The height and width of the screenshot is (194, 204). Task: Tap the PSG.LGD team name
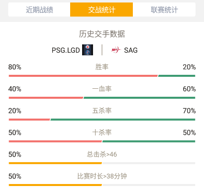[x=66, y=50]
